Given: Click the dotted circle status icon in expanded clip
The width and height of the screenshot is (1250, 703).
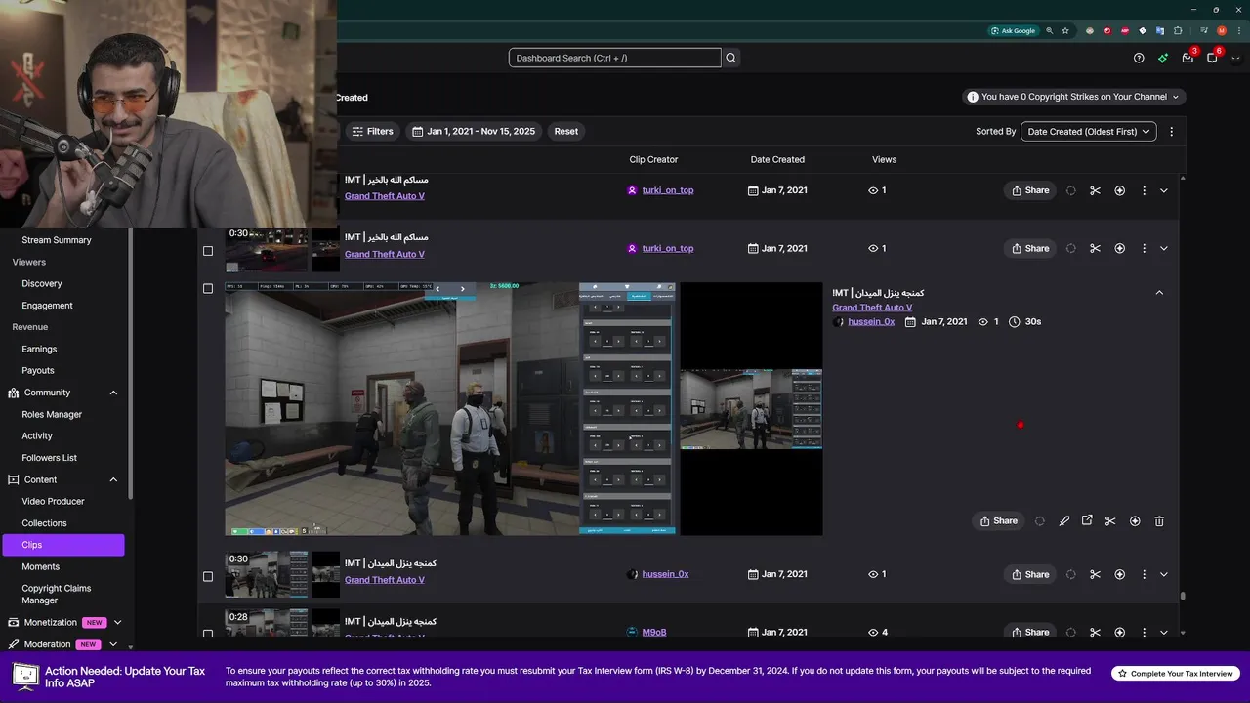Looking at the screenshot, I should click(x=1039, y=521).
